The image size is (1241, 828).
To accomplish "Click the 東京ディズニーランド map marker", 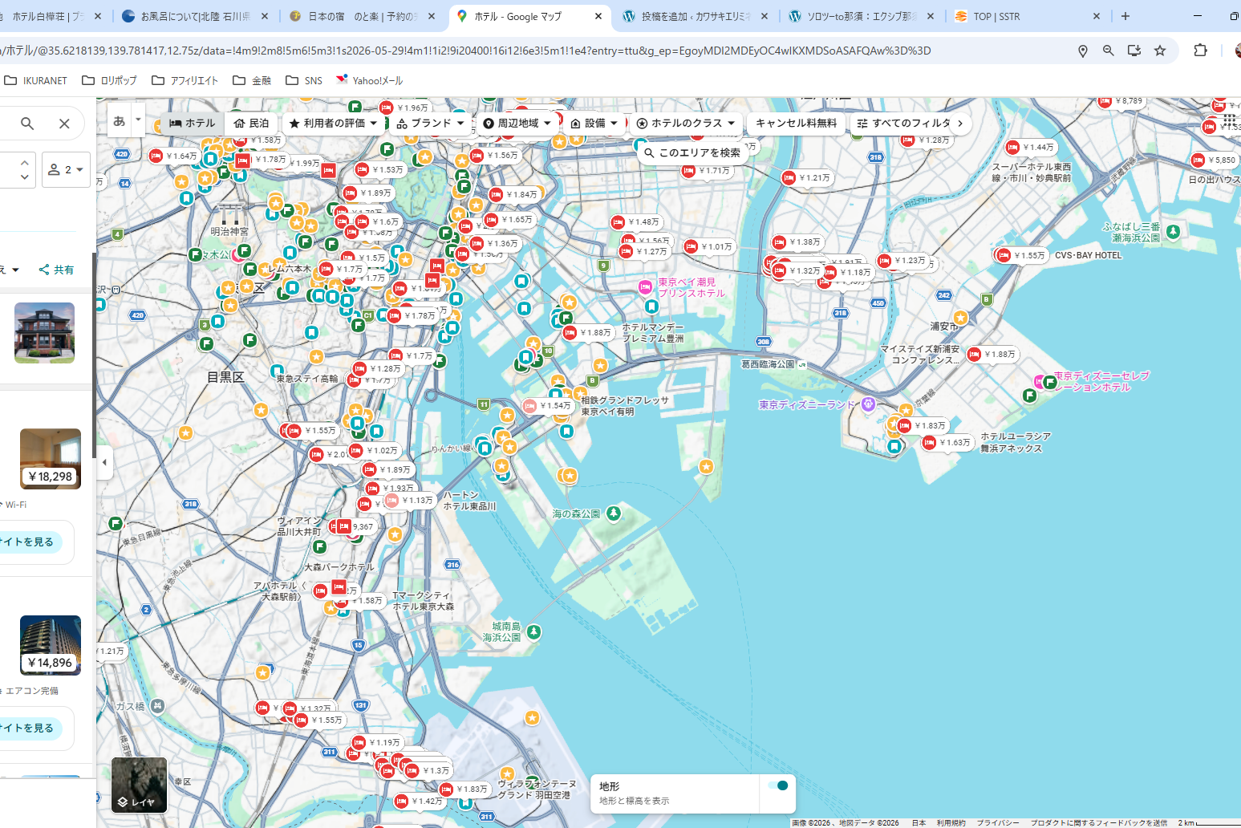I will 868,404.
